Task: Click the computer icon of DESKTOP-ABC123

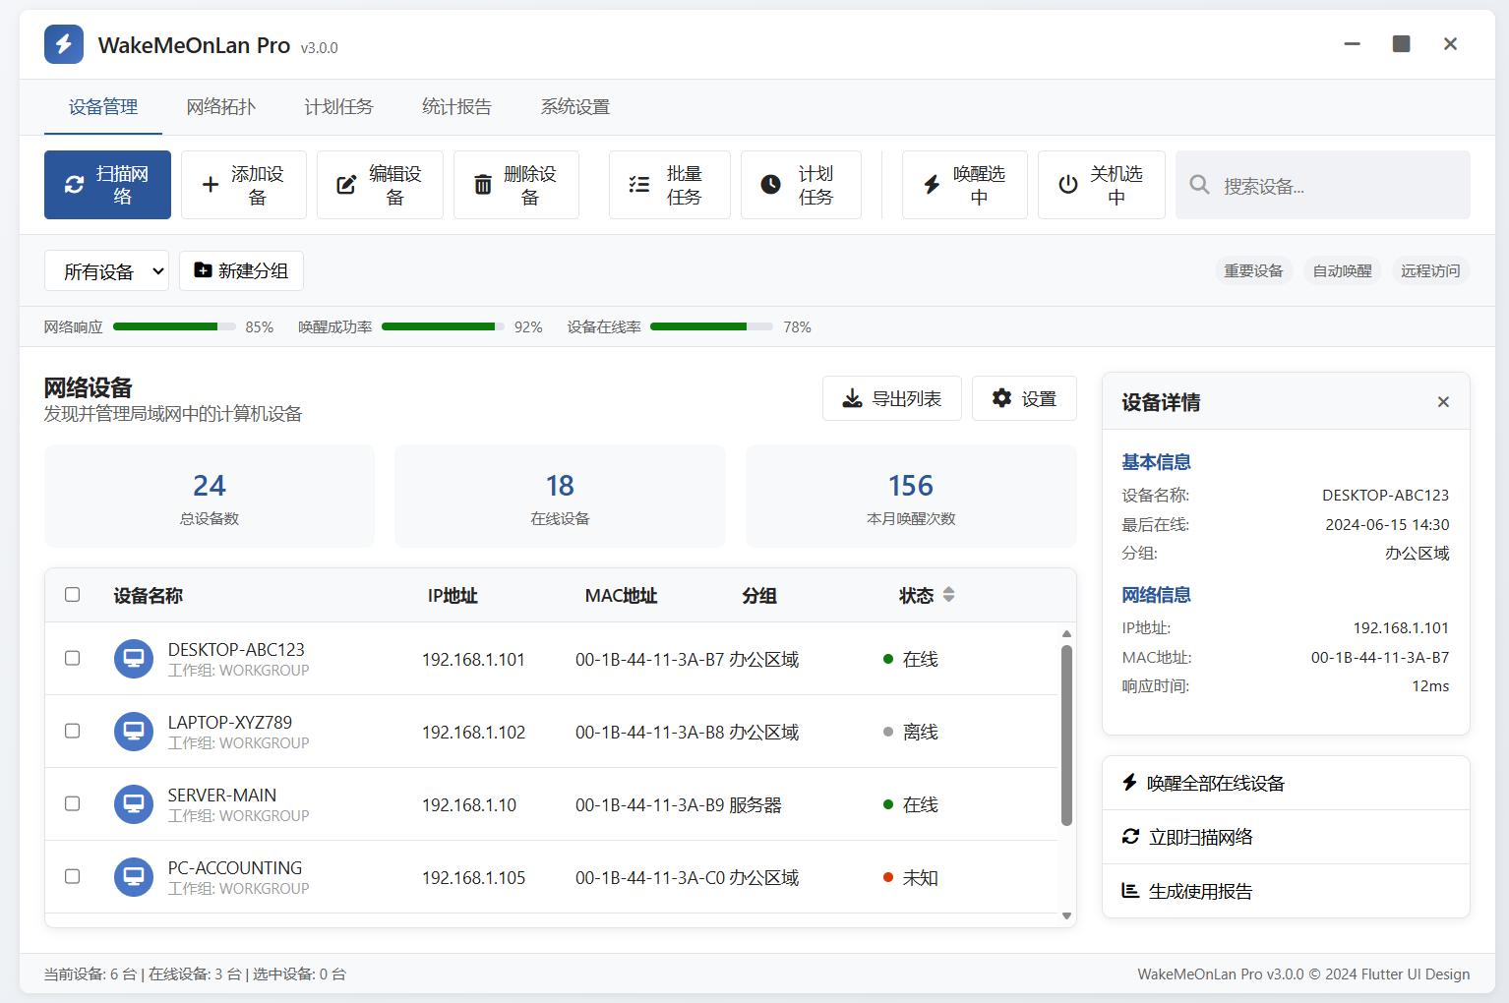Action: pos(134,659)
